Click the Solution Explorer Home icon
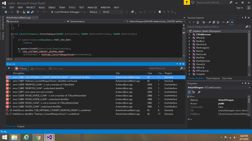252x141 pixels. pos(198,22)
